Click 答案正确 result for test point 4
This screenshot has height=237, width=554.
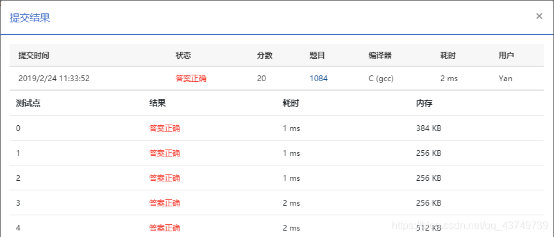coord(165,228)
